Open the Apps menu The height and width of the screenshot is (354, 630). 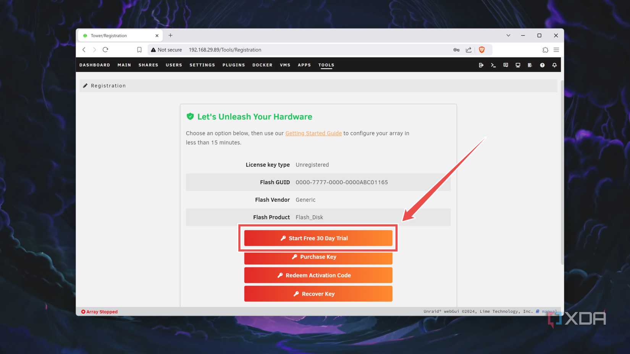coord(304,65)
